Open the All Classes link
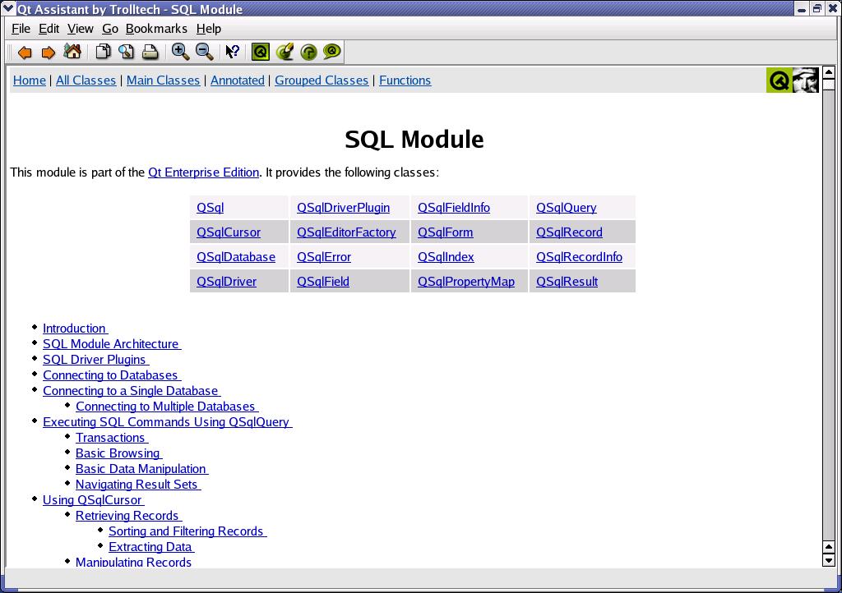Screen dimensions: 842x593 click(x=86, y=80)
